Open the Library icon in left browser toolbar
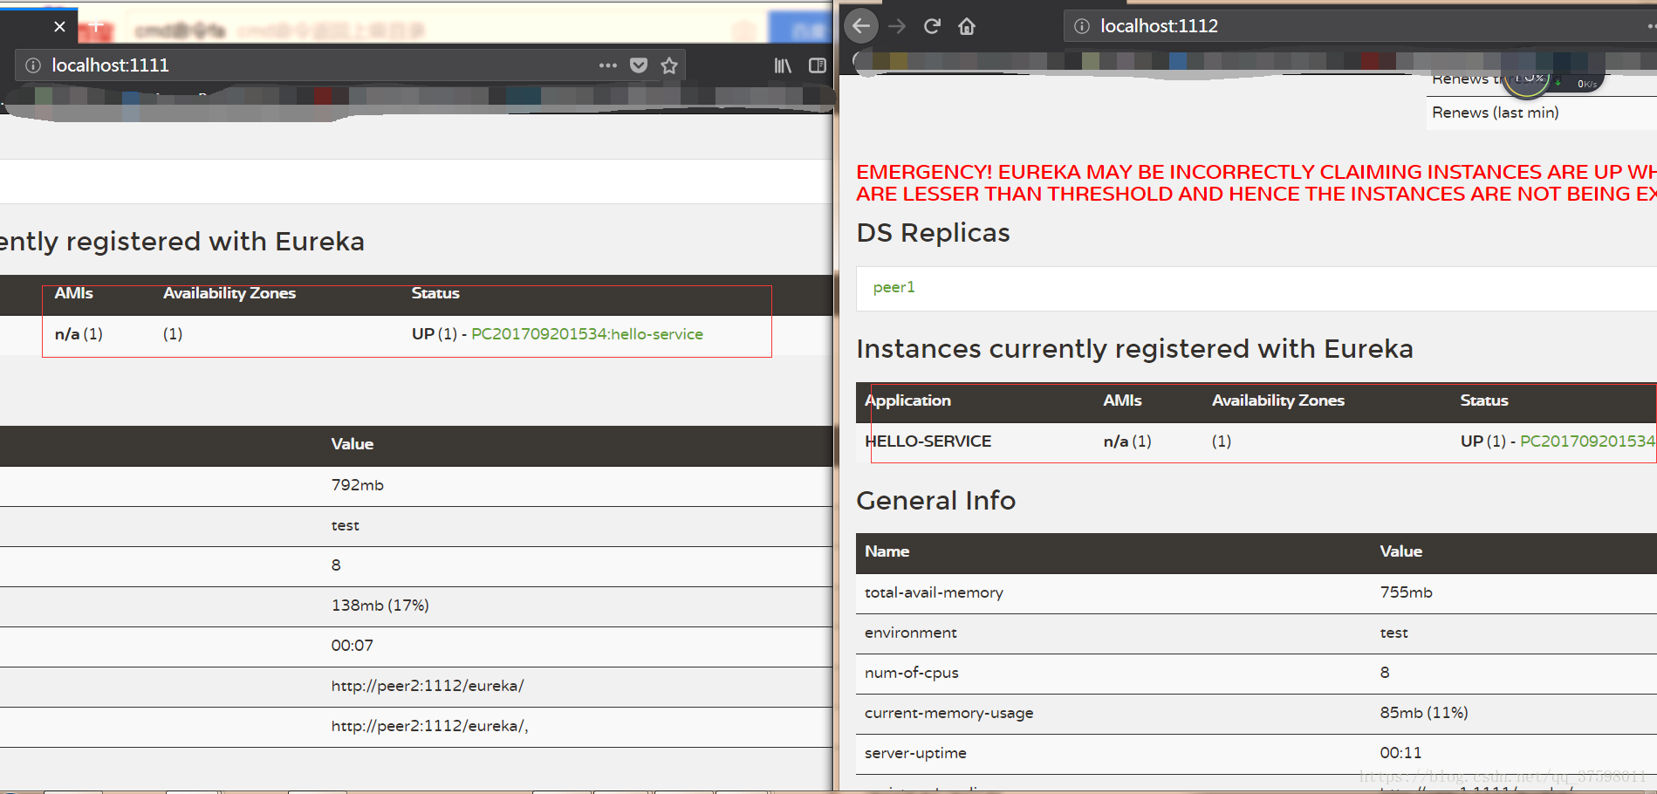 pyautogui.click(x=783, y=65)
